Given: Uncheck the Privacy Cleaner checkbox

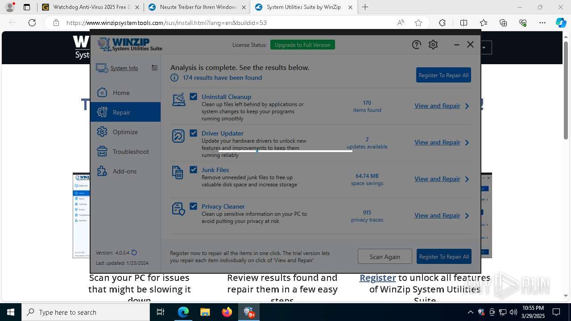Looking at the screenshot, I should pos(193,206).
